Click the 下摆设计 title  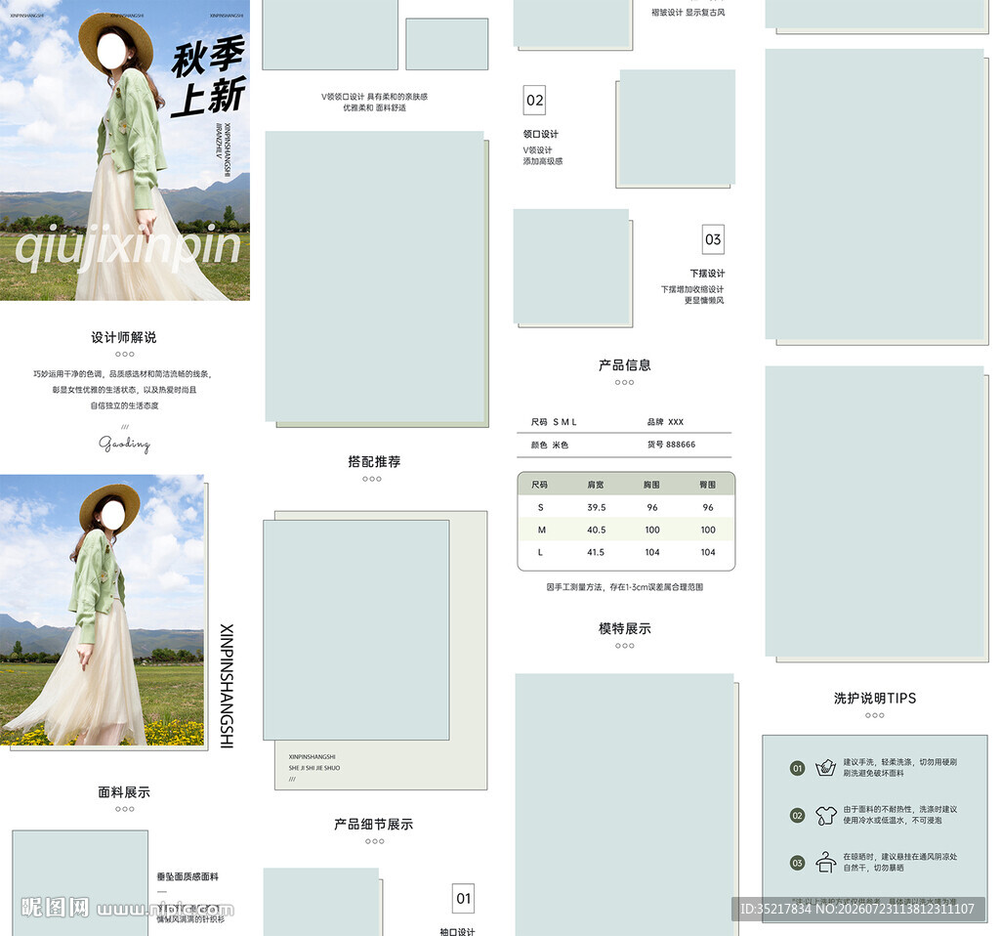click(x=707, y=273)
